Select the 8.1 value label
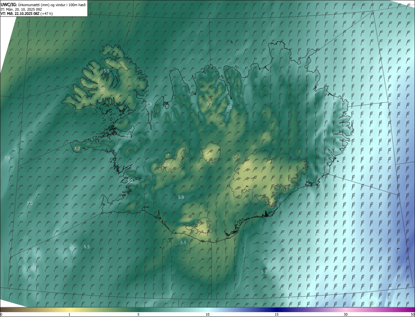The height and width of the screenshot is (317, 415). point(72,248)
